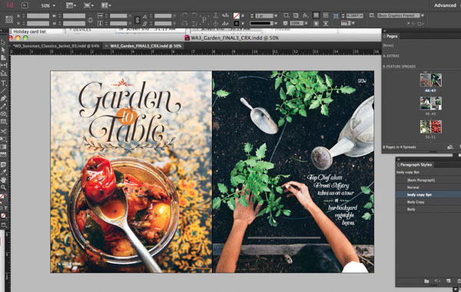
Task: Click the Rotate 90° clockwise icon
Action: click(184, 15)
